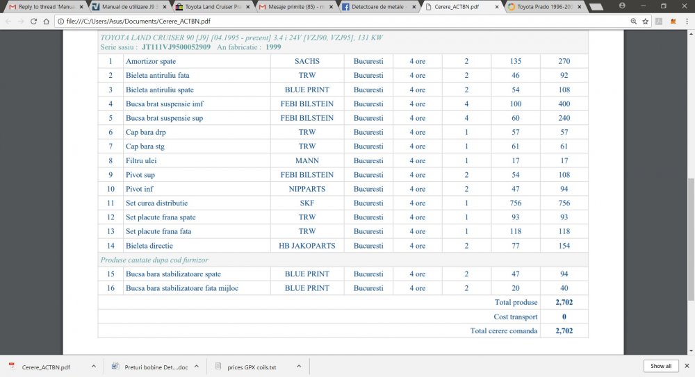Open the downloaded 'prices GPX coils.txt' file
This screenshot has width=695, height=377.
252,367
